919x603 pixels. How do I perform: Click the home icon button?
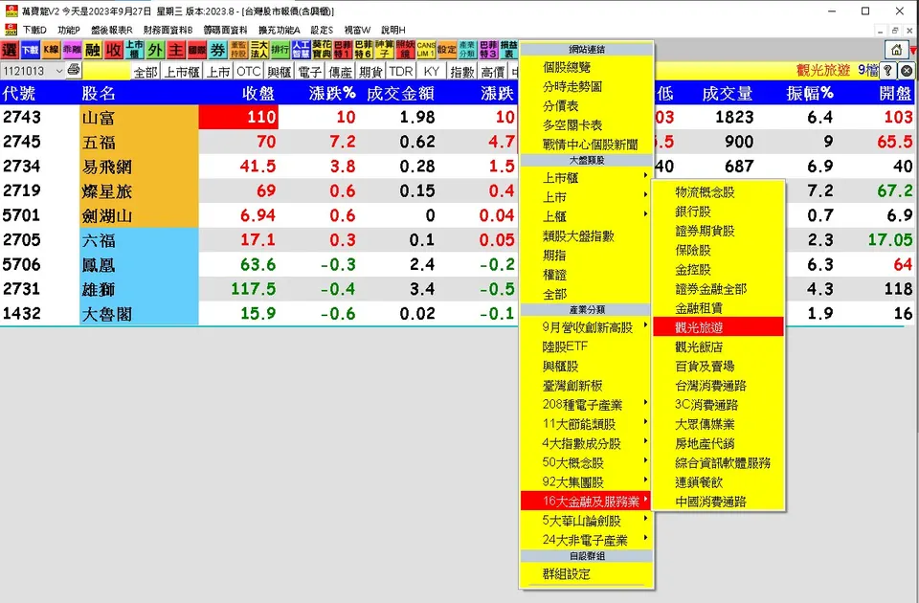[x=896, y=51]
